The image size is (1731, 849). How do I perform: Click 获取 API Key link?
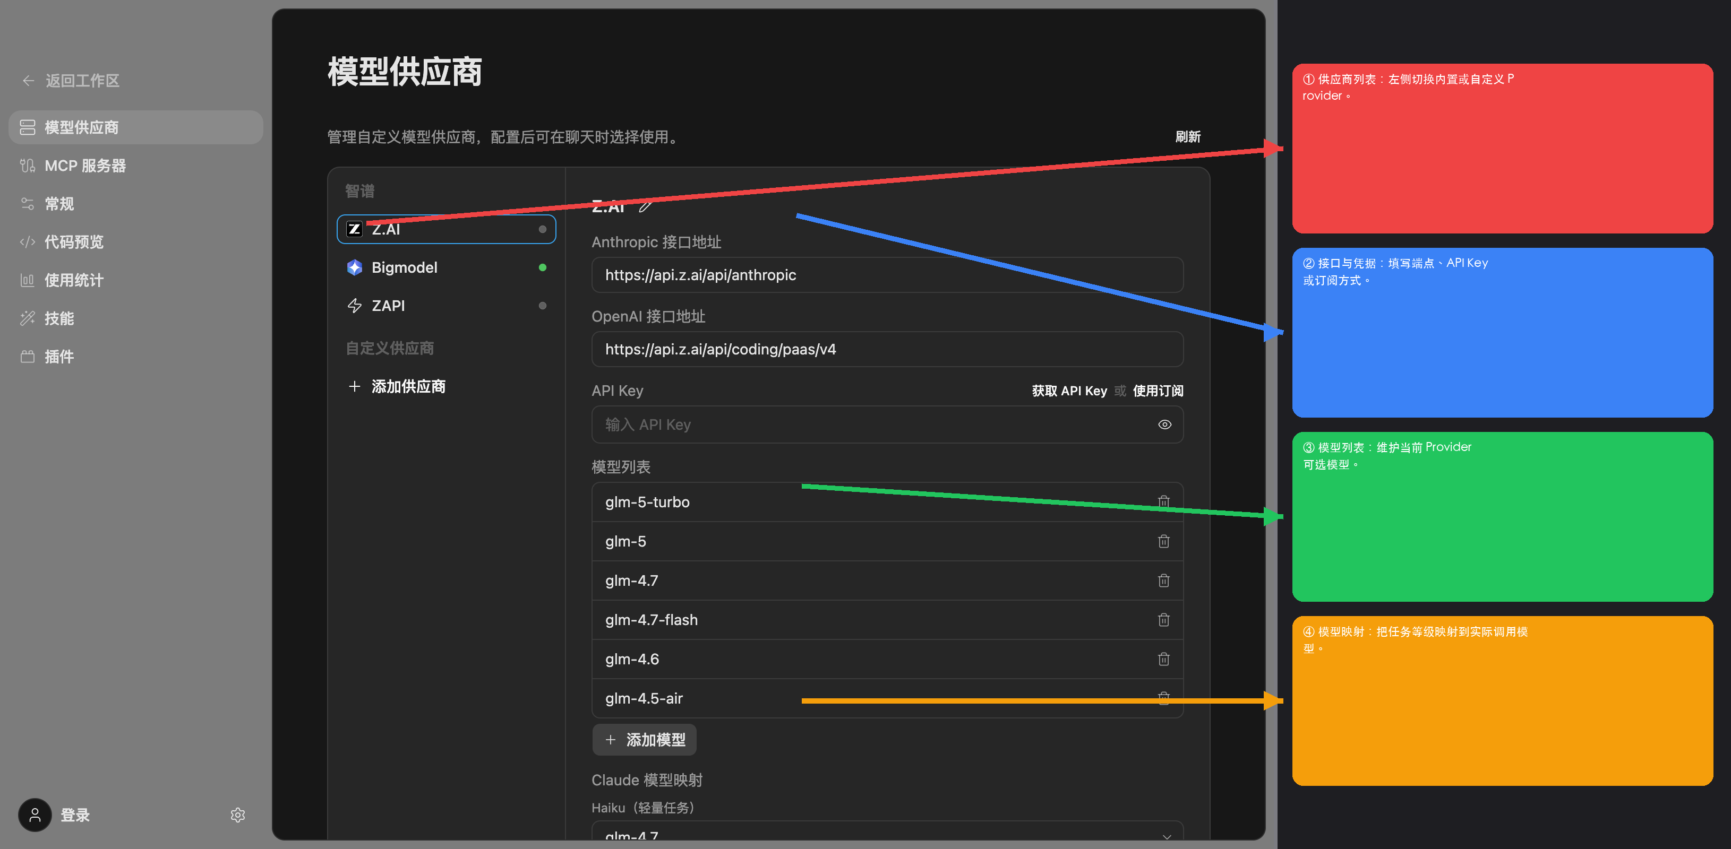(x=1069, y=391)
